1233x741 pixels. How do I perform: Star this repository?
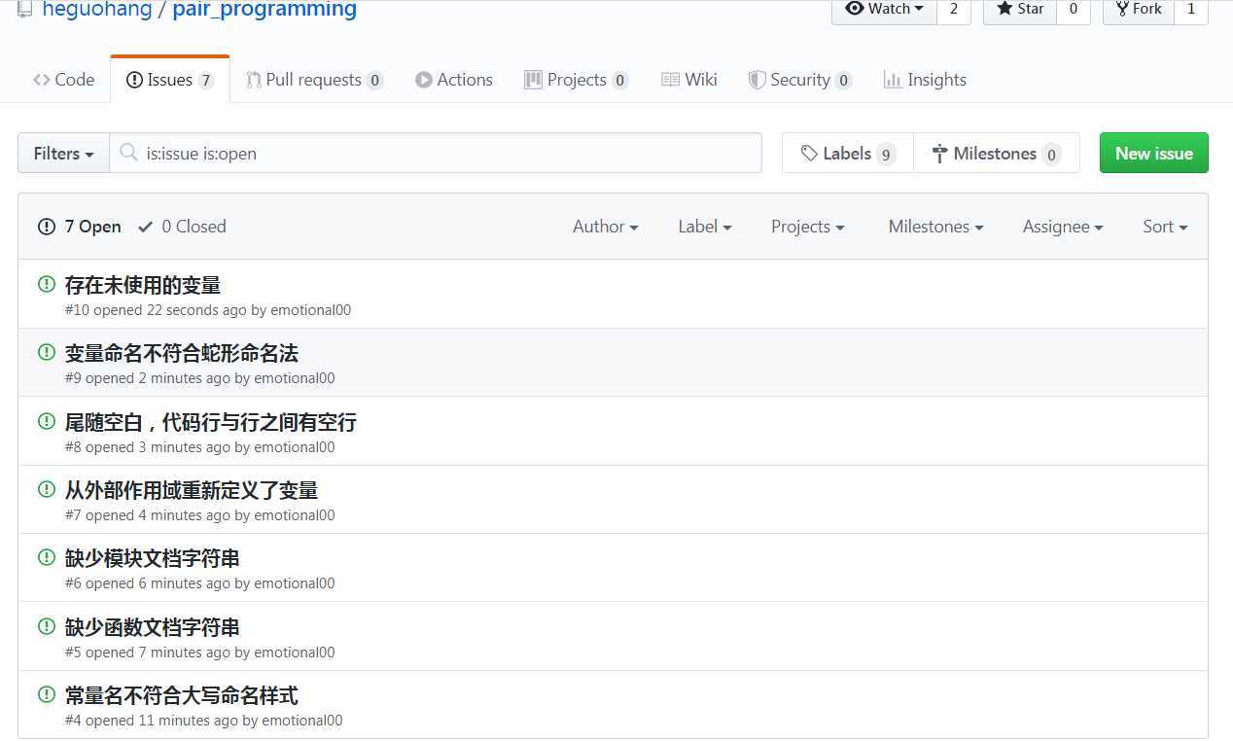pos(1019,10)
